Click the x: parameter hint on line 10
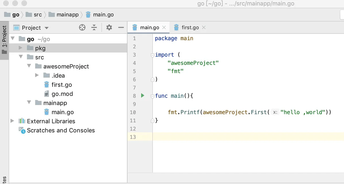 [275, 112]
